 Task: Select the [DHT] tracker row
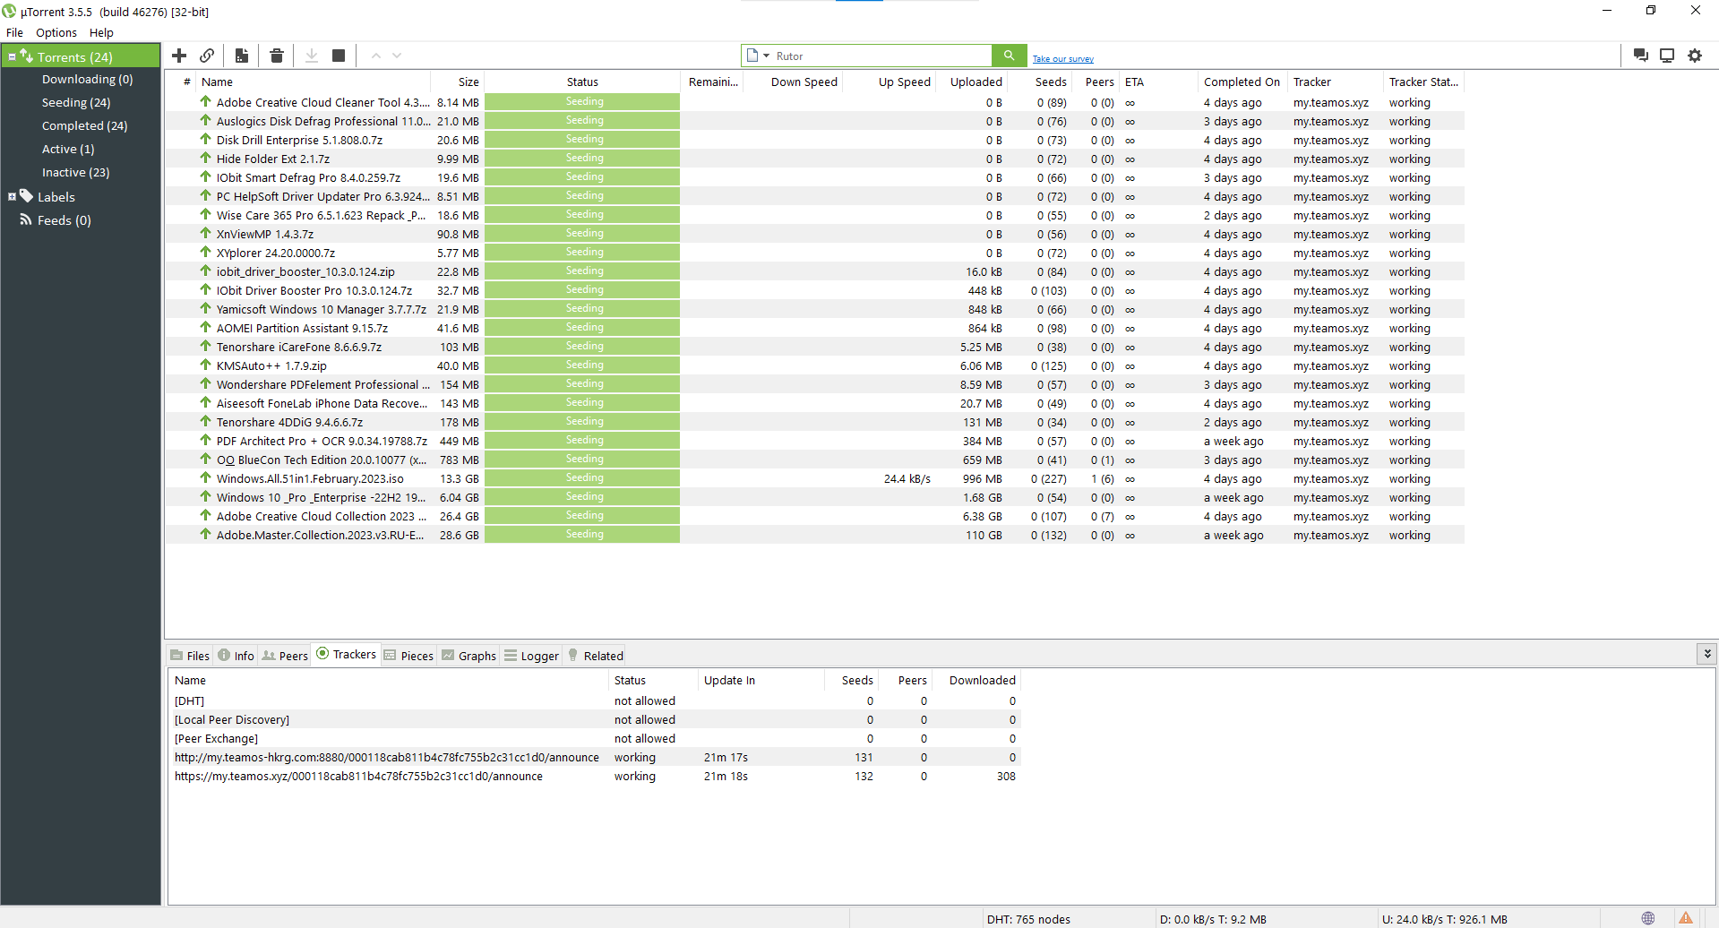(x=595, y=700)
